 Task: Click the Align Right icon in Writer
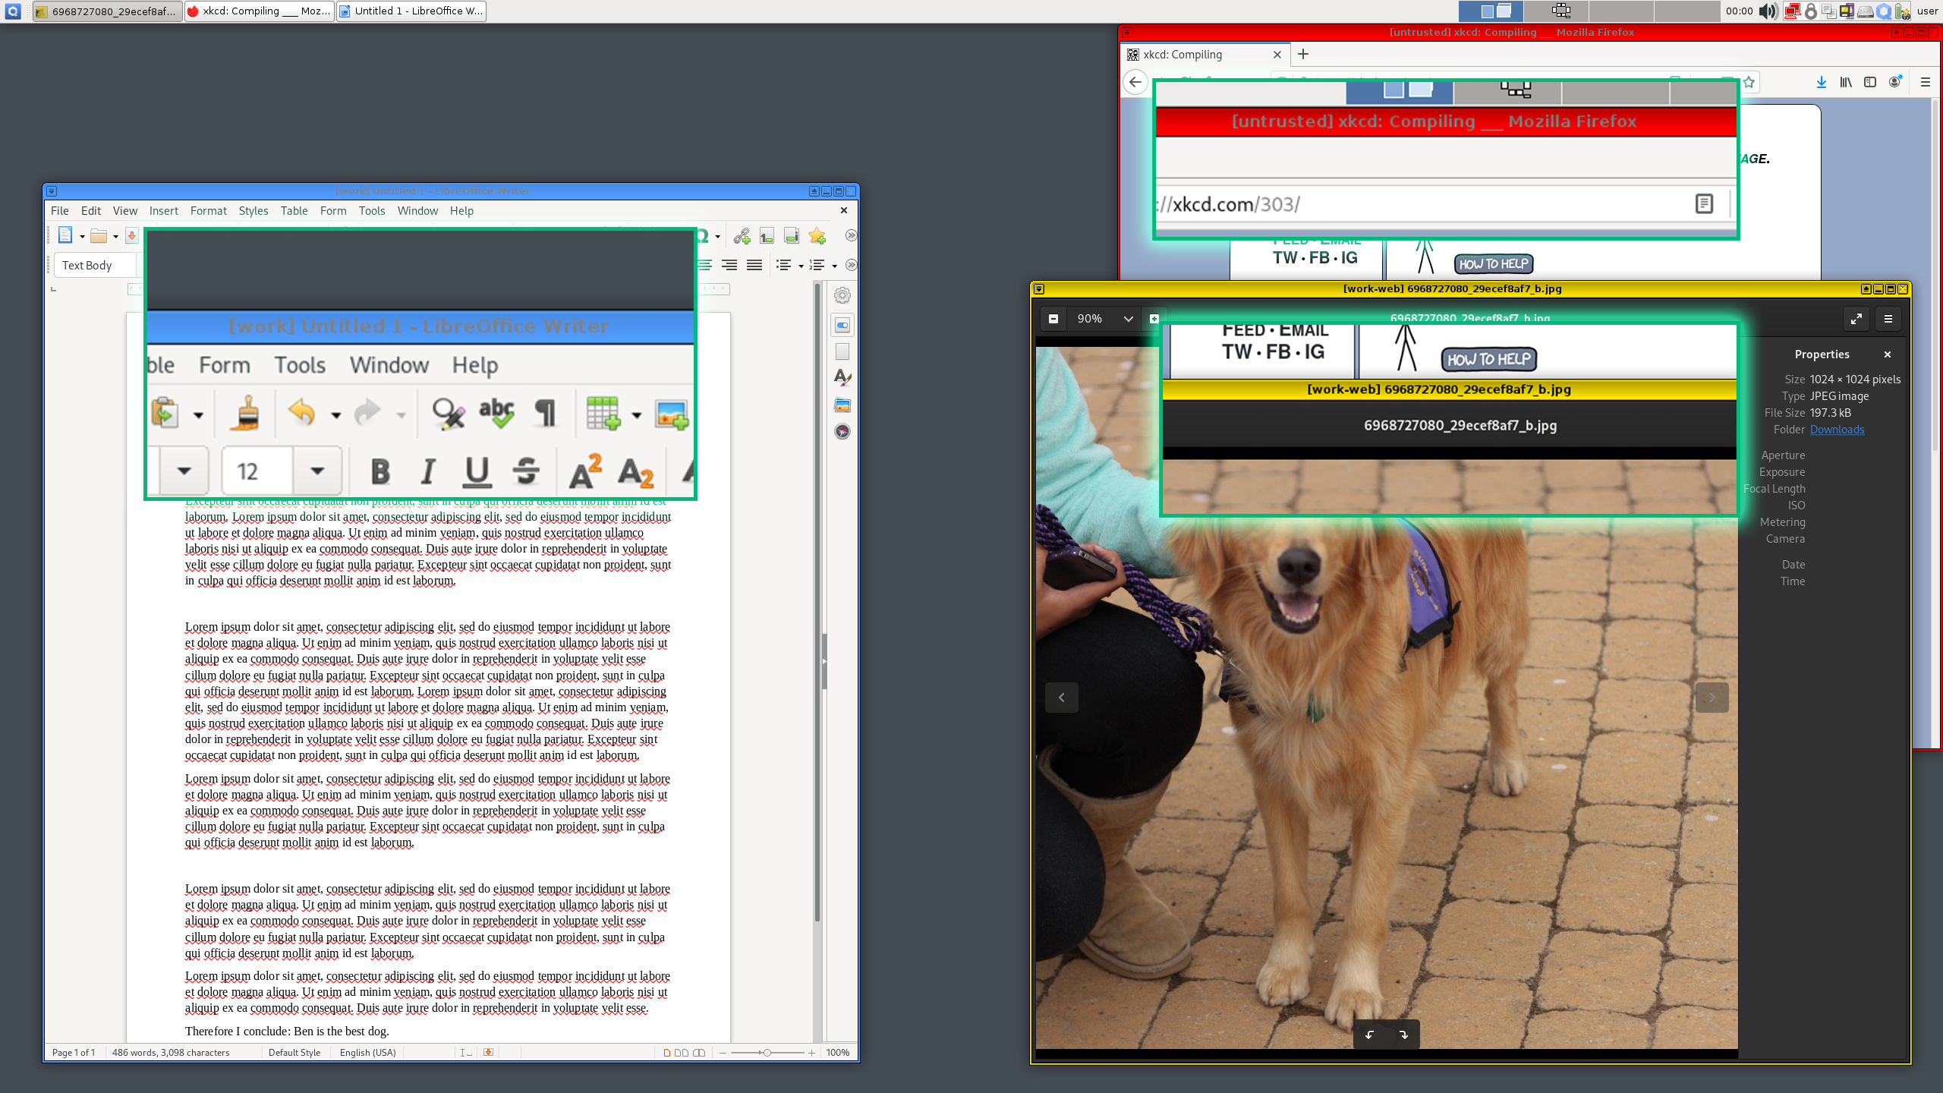coord(729,265)
